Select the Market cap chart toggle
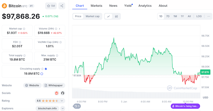The width and height of the screenshot is (213, 111). (x=93, y=16)
